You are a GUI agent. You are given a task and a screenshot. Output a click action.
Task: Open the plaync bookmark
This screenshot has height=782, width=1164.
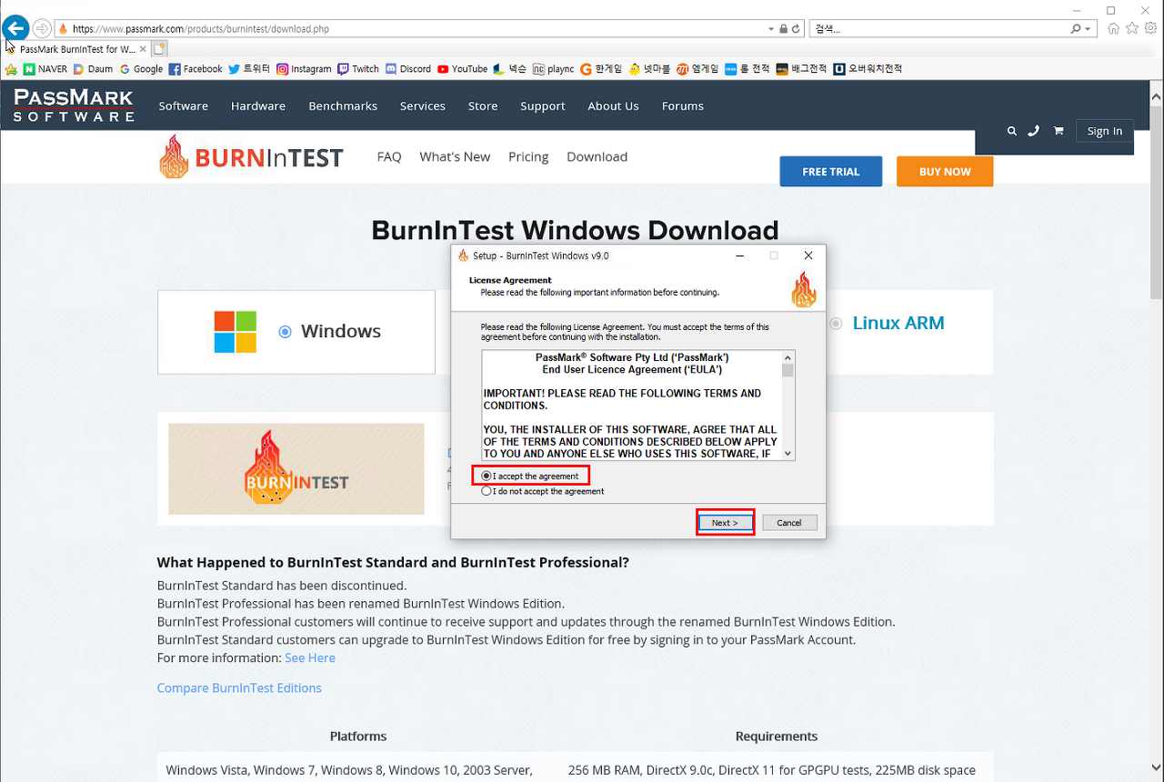pyautogui.click(x=553, y=69)
